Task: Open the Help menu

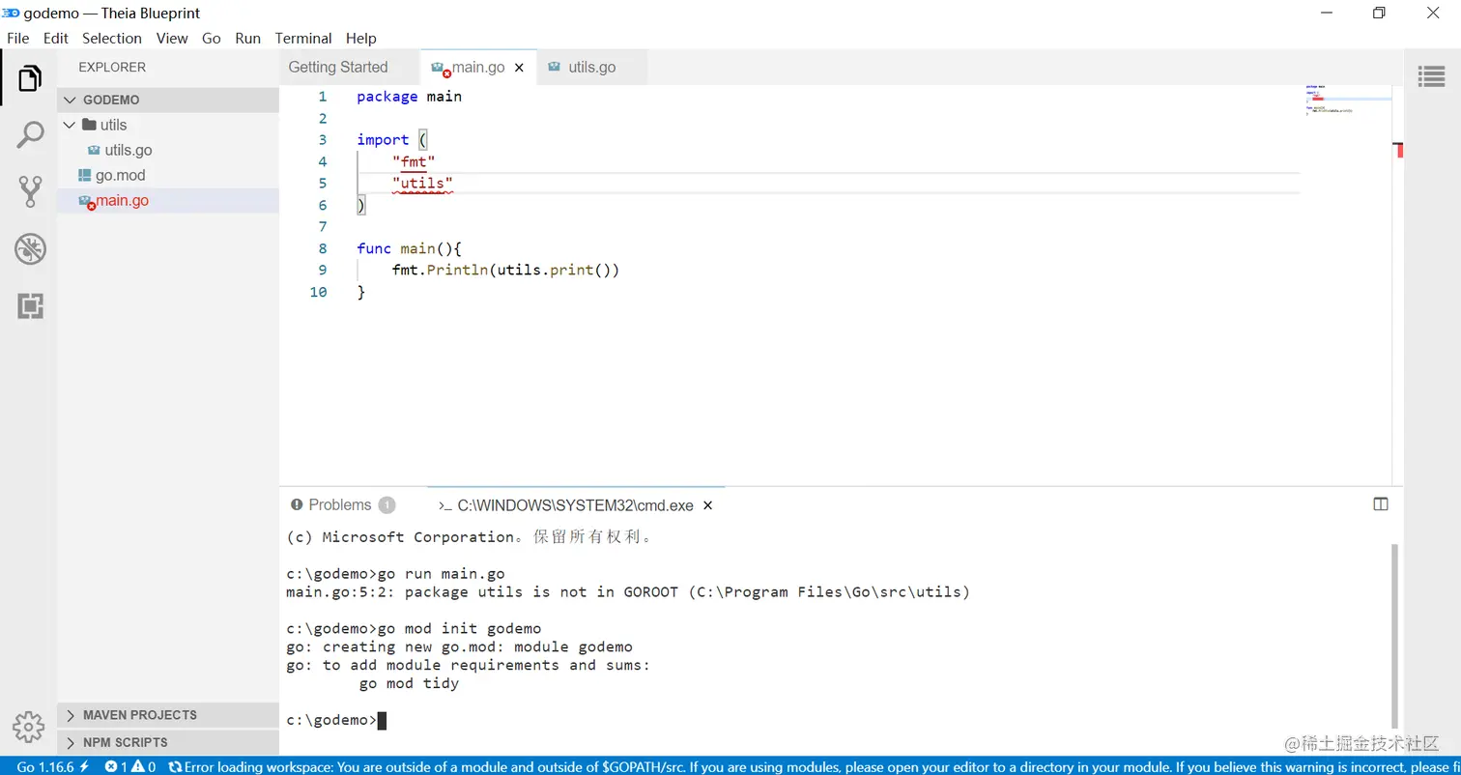Action: (361, 39)
